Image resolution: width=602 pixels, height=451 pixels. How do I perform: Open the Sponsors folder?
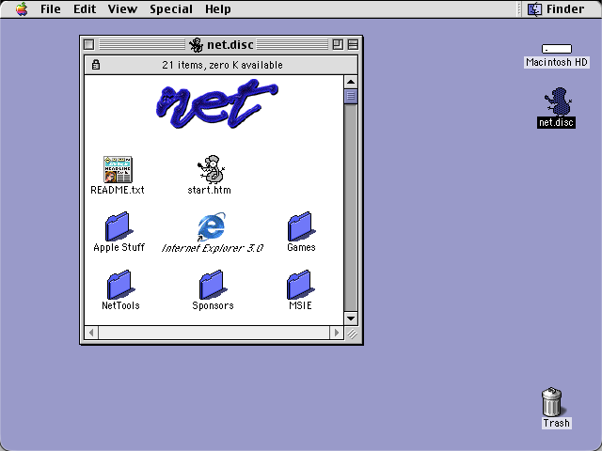tap(213, 285)
